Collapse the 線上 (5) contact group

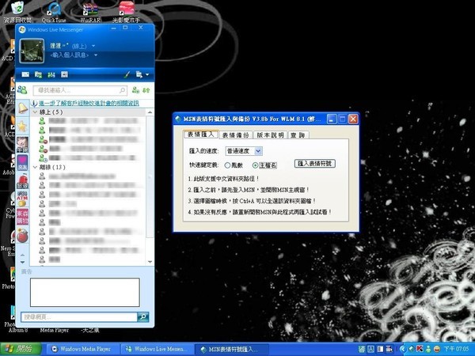pos(35,112)
